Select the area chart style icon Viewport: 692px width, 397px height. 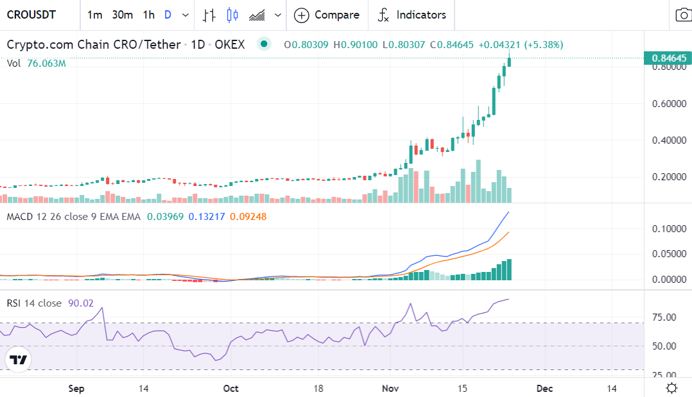coord(257,15)
